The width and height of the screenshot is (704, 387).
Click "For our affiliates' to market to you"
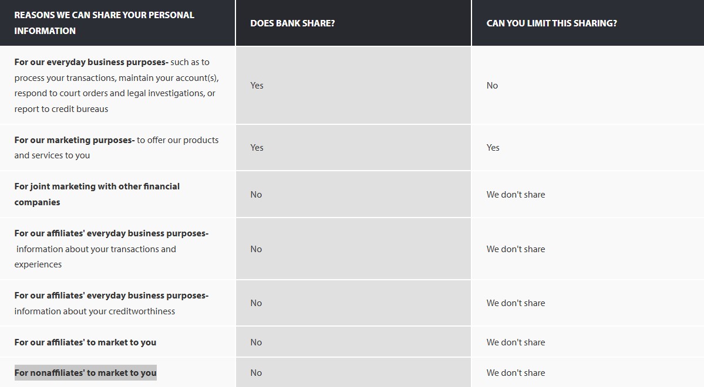85,342
